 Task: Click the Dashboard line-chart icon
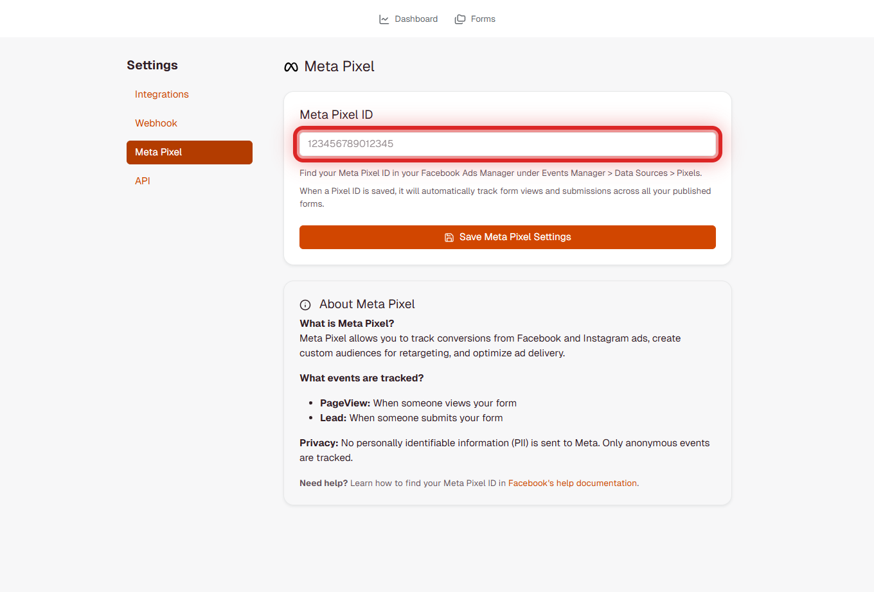point(383,19)
